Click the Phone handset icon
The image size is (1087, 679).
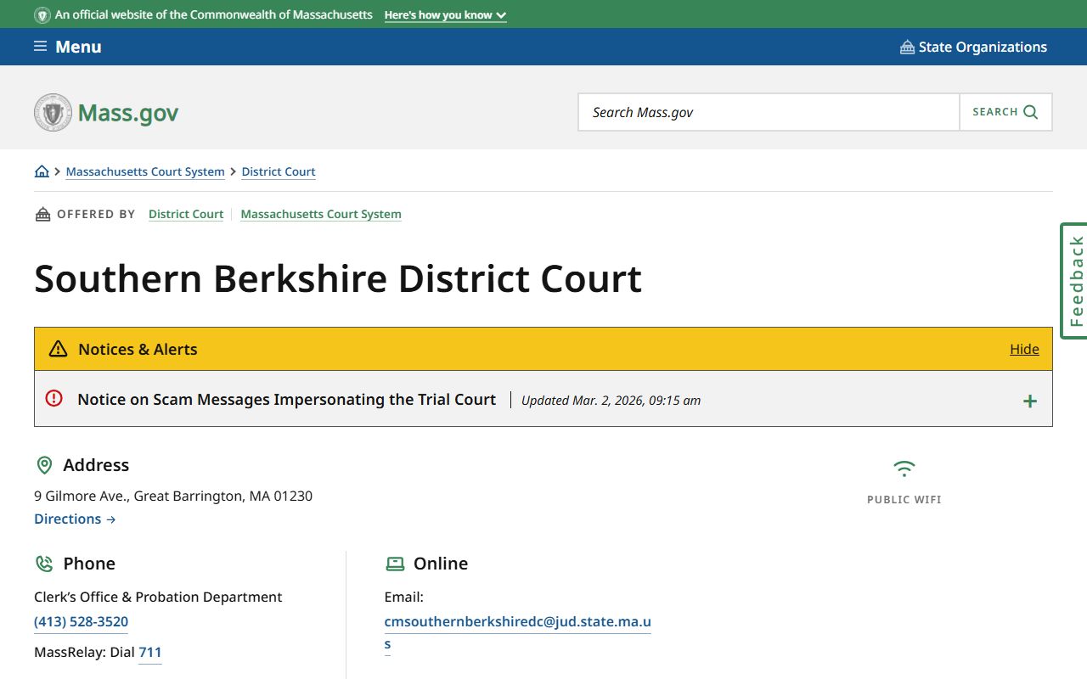(x=44, y=564)
